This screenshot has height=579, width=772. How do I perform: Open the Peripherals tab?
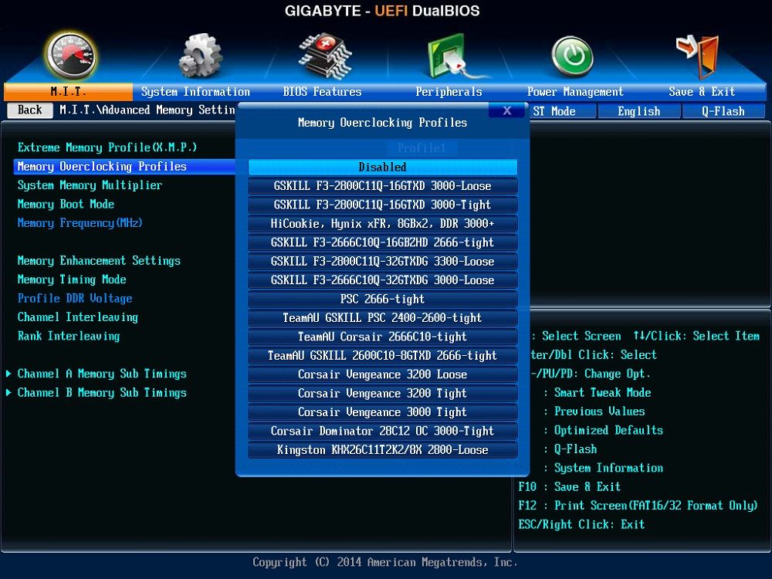[x=449, y=92]
